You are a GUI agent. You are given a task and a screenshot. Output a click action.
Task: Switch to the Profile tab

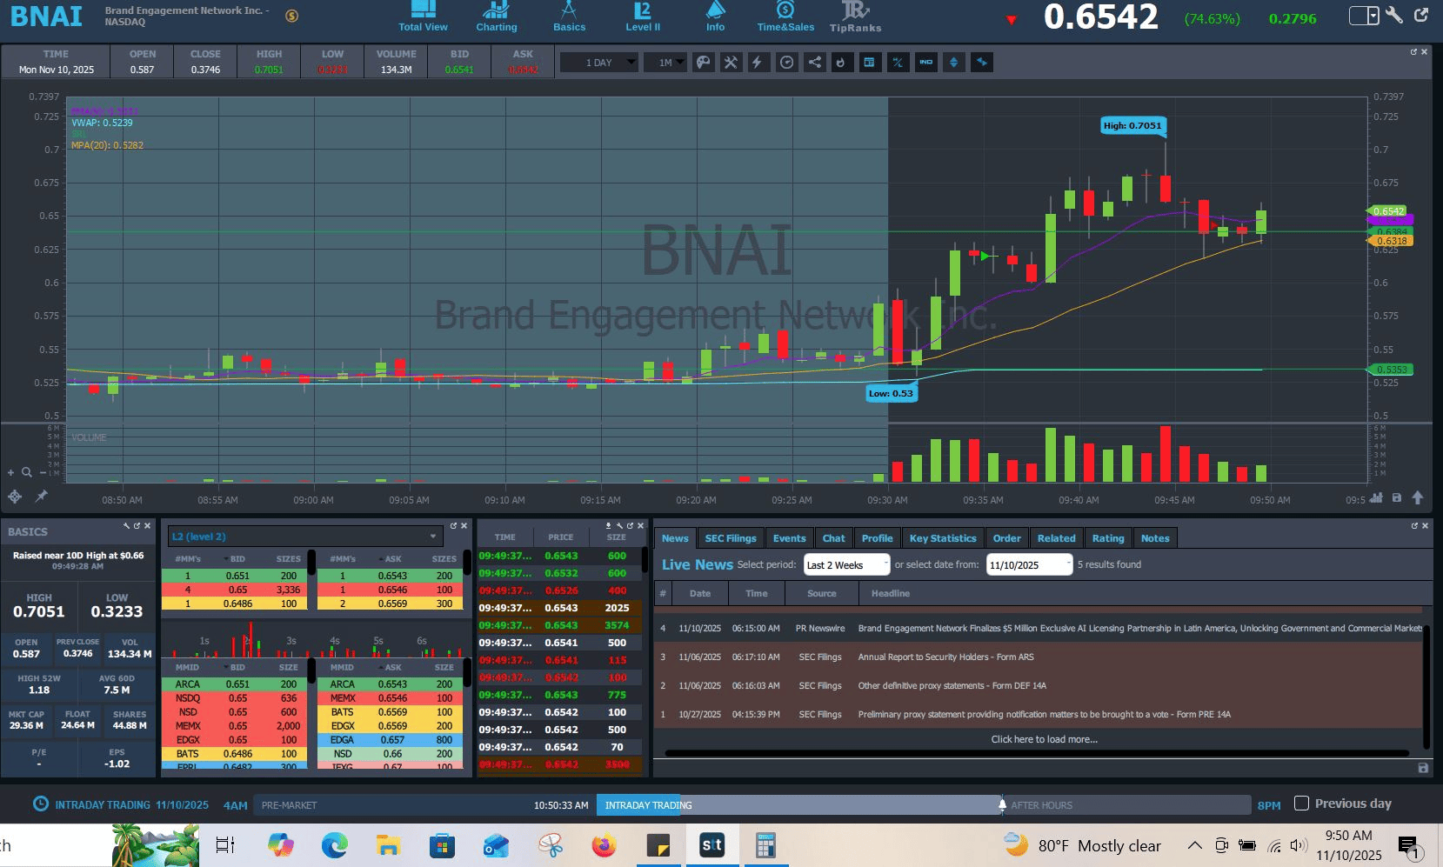click(x=877, y=538)
